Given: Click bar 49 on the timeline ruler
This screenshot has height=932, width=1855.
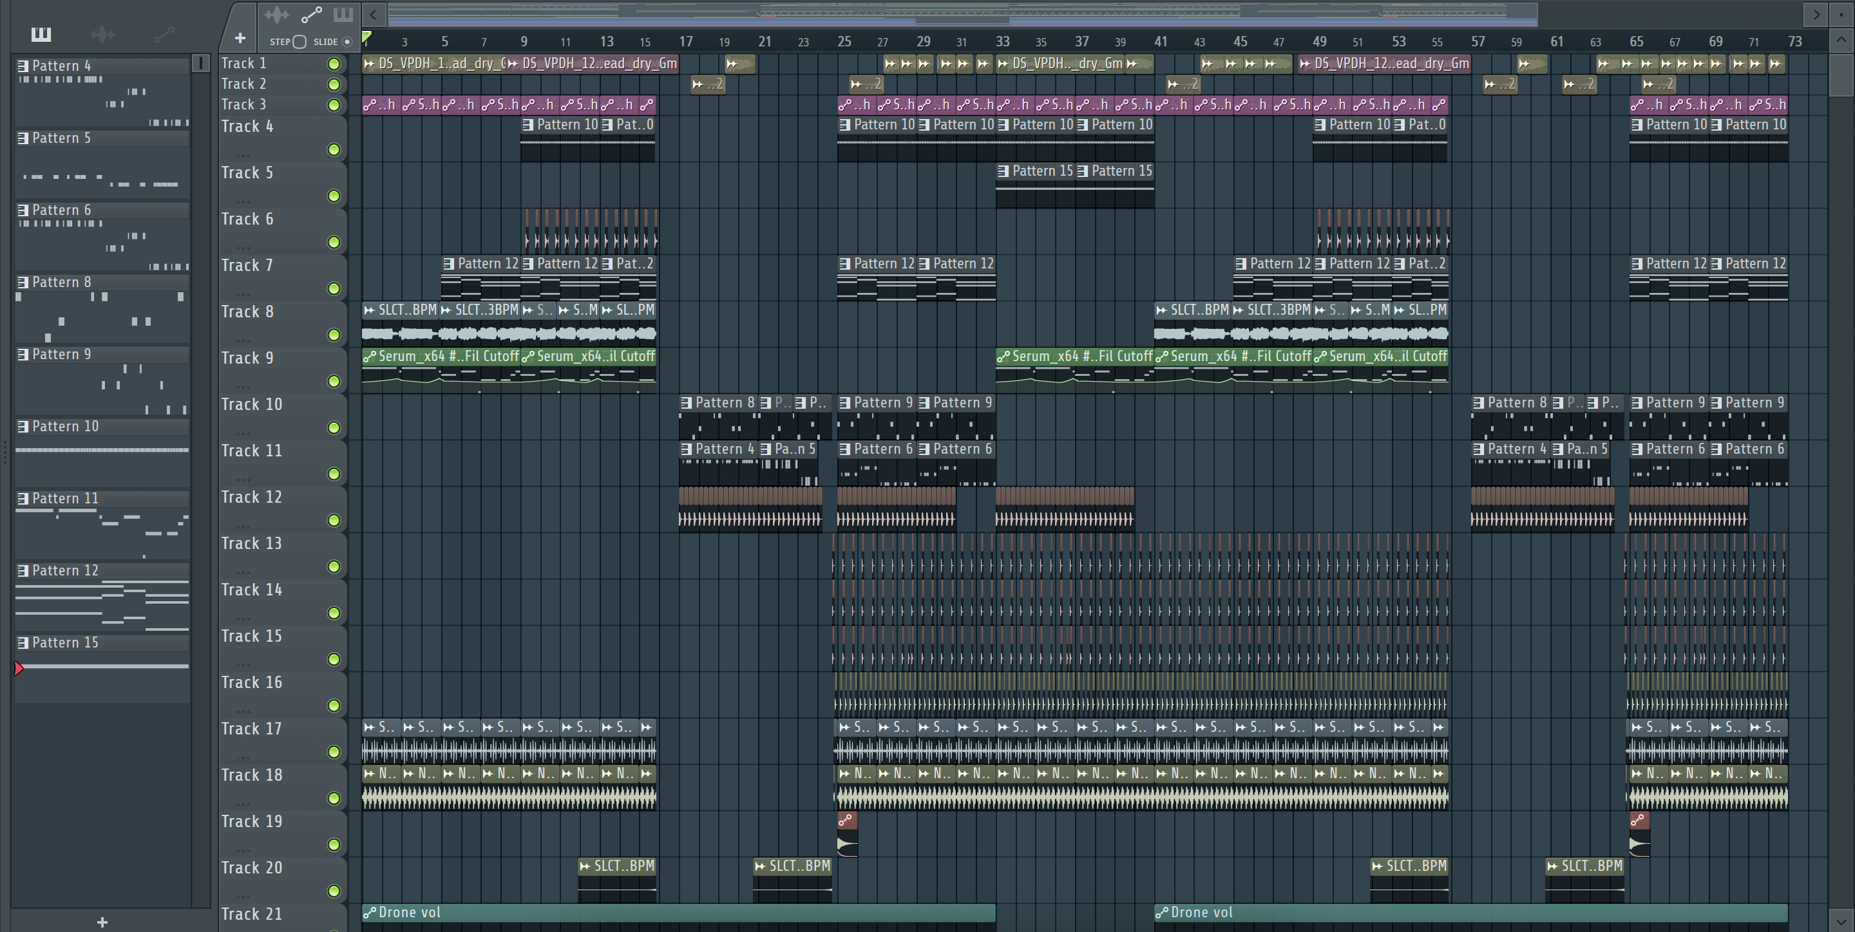Looking at the screenshot, I should click(x=1319, y=42).
